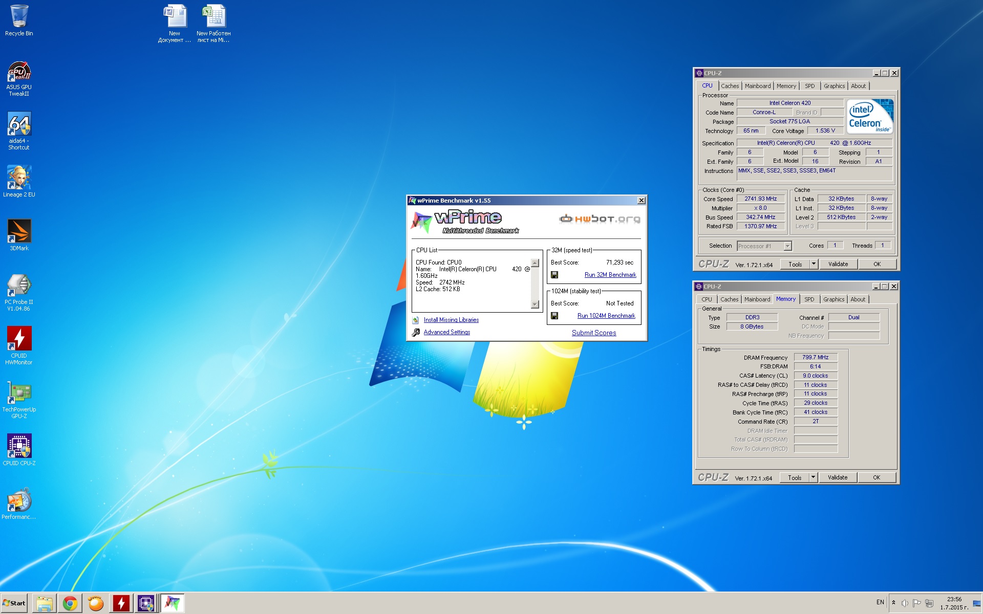Open Advanced Settings link in wPrime
Image resolution: width=983 pixels, height=614 pixels.
coord(447,332)
